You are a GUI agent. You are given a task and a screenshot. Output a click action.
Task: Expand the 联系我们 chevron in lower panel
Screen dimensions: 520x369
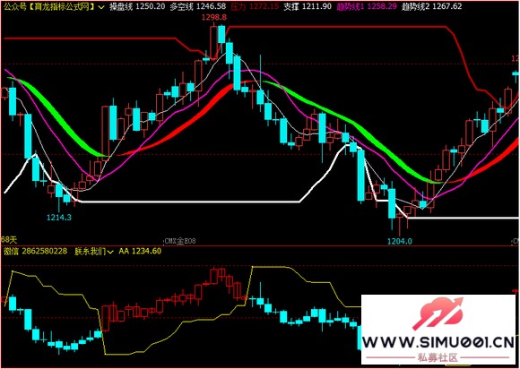[x=110, y=252]
